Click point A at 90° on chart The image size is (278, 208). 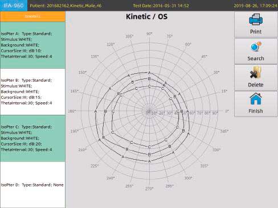tap(149, 73)
